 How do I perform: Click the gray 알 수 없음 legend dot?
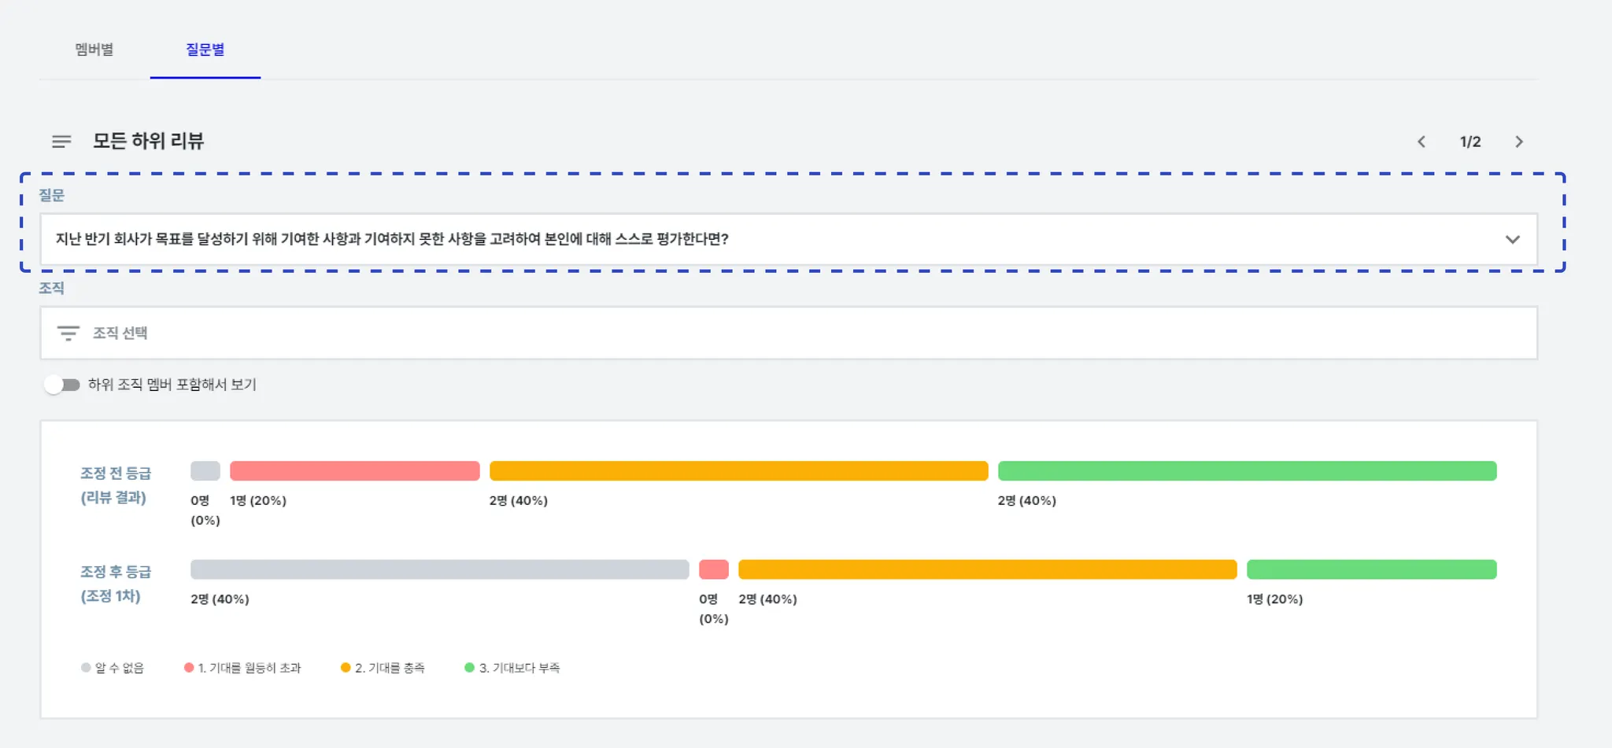point(86,668)
